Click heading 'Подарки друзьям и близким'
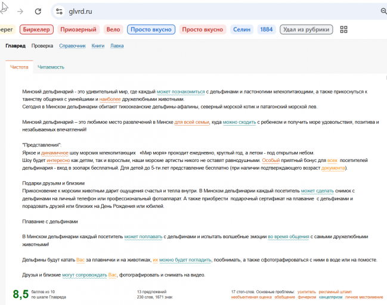Screen dimensions: 387x305 click(53, 183)
